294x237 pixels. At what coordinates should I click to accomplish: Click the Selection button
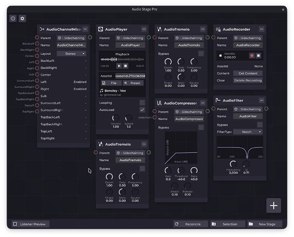pyautogui.click(x=228, y=224)
